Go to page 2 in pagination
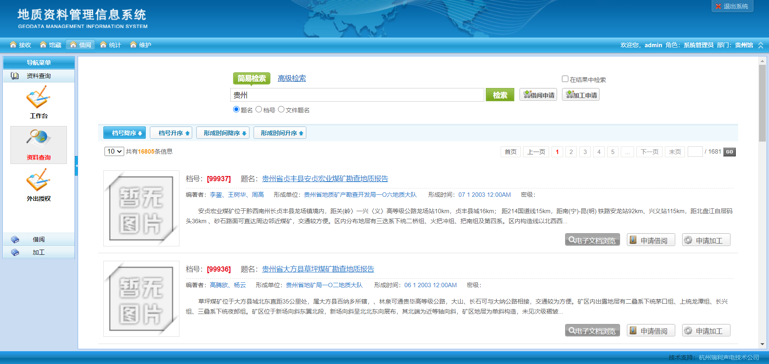The image size is (769, 364). click(571, 152)
